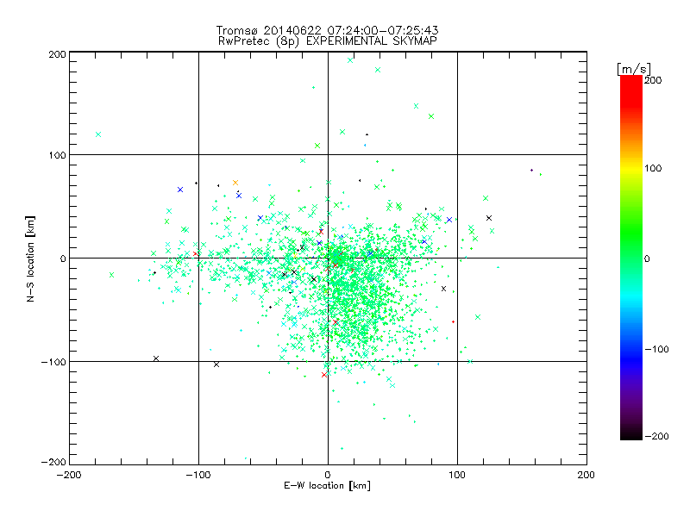Click the colorbar tick label "-200"

(x=656, y=436)
